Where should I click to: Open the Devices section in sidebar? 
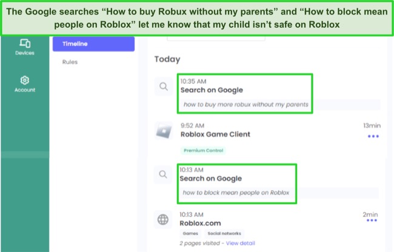pos(25,47)
